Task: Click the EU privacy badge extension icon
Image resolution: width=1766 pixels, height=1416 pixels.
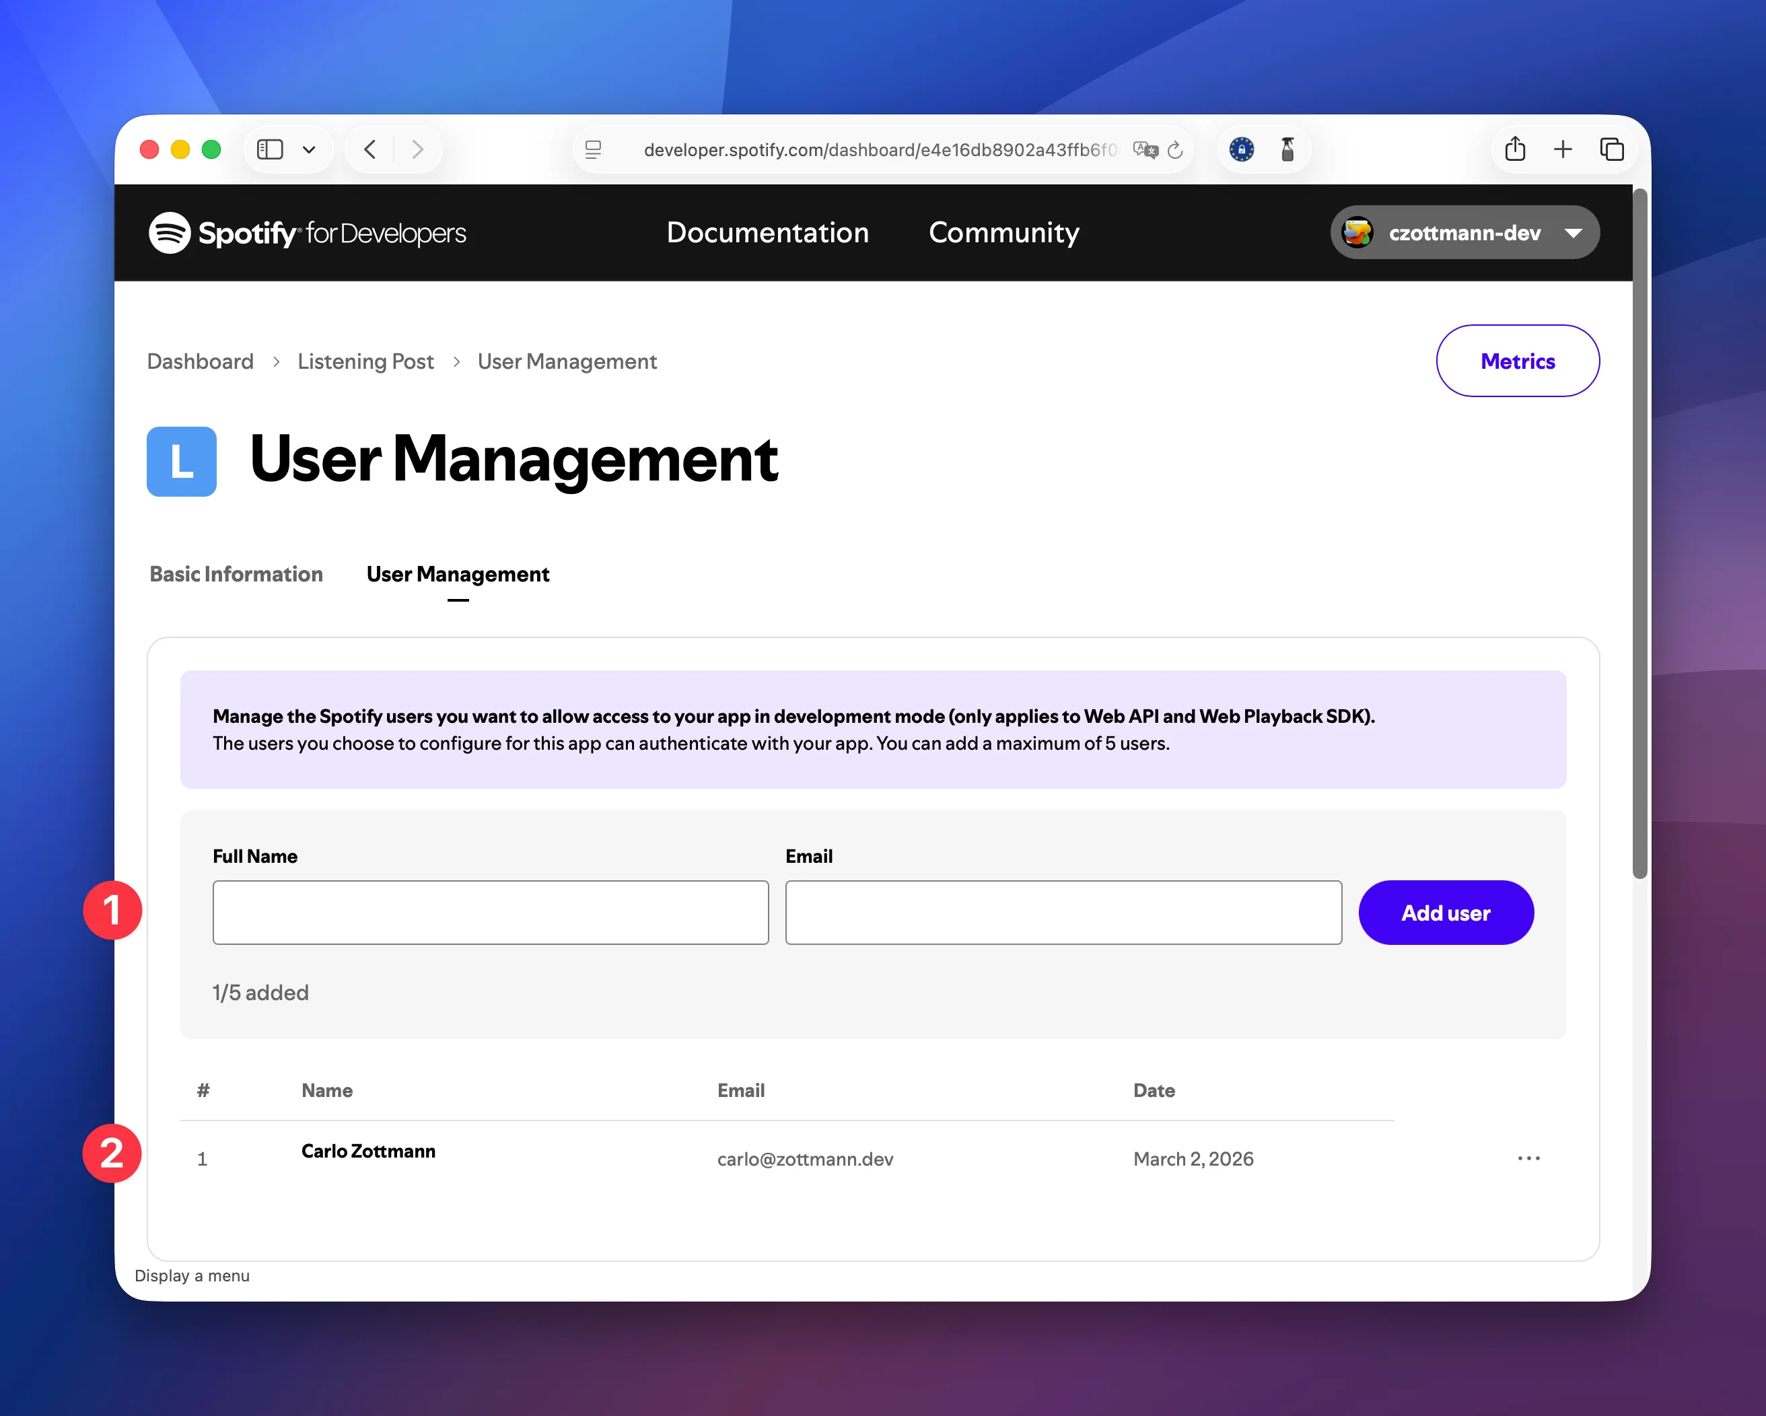Action: [x=1241, y=149]
